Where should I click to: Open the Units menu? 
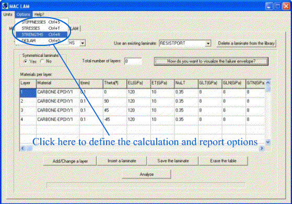pyautogui.click(x=8, y=14)
